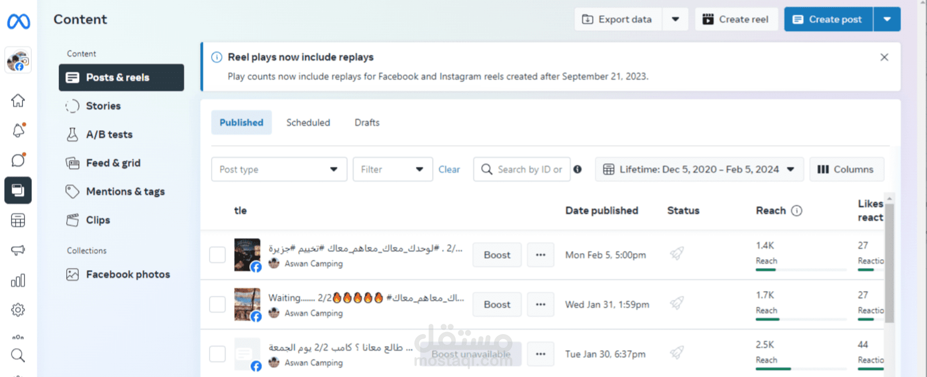
Task: Open more options for Jan 30 post
Action: click(541, 354)
